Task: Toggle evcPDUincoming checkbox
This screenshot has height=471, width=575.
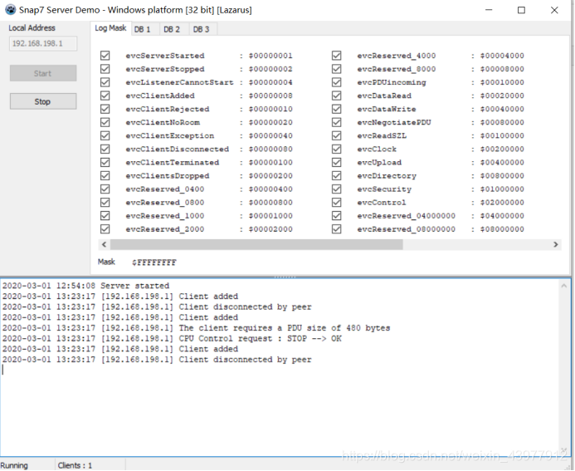Action: (337, 82)
